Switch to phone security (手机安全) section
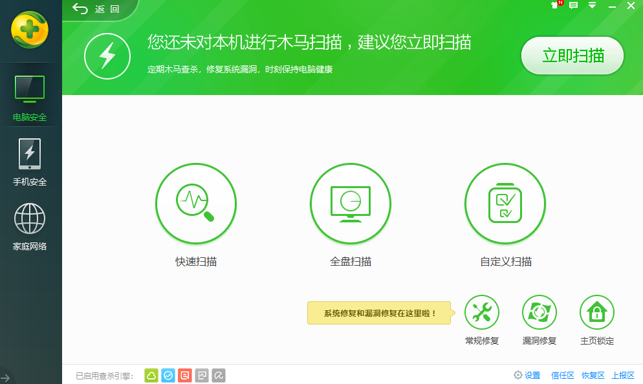 [x=30, y=162]
